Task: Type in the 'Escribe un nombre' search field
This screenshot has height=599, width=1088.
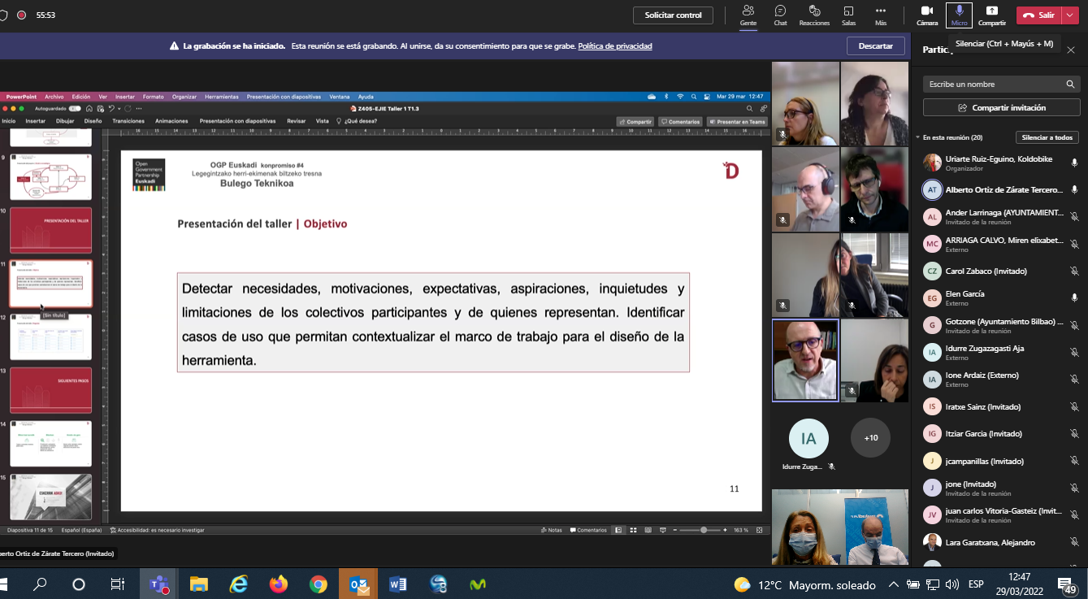Action: (x=995, y=85)
